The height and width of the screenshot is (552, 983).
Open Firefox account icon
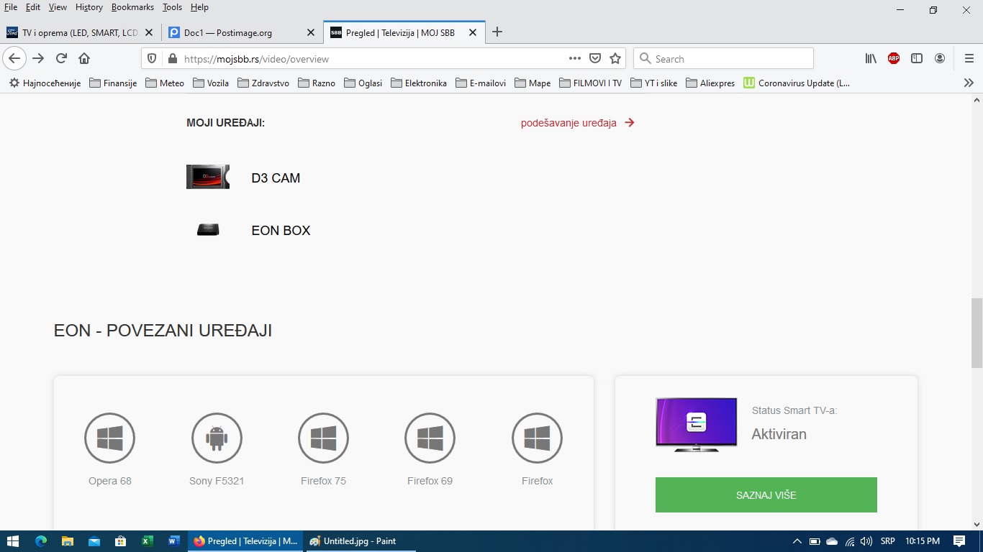pos(940,58)
